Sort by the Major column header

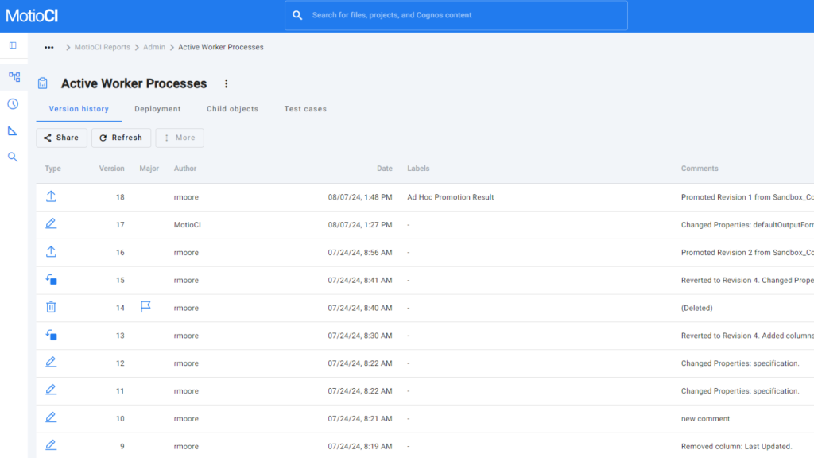tap(149, 169)
